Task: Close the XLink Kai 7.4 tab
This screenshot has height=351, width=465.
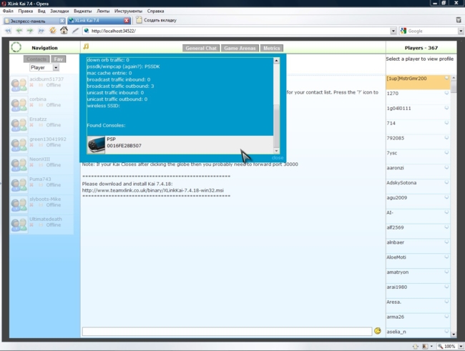Action: pyautogui.click(x=127, y=21)
